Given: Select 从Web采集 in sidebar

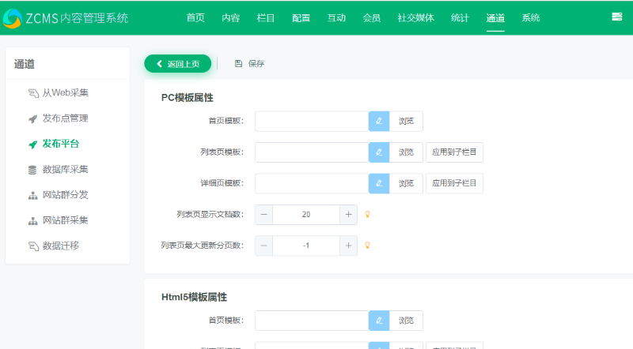Looking at the screenshot, I should [x=65, y=93].
